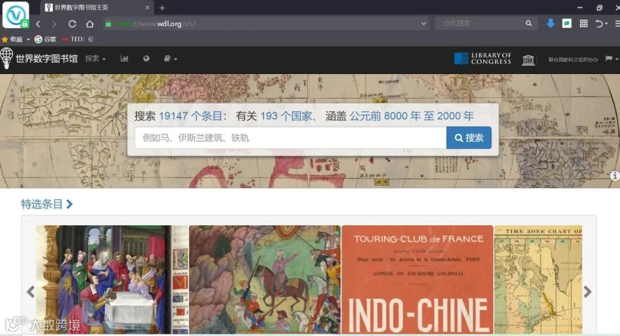
Task: Close the 世界数字图书馆主页 tab
Action: pyautogui.click(x=147, y=7)
